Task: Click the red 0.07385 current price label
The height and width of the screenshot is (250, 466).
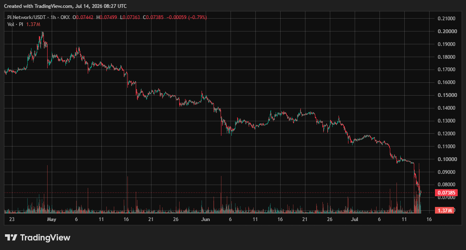Action: click(447, 193)
